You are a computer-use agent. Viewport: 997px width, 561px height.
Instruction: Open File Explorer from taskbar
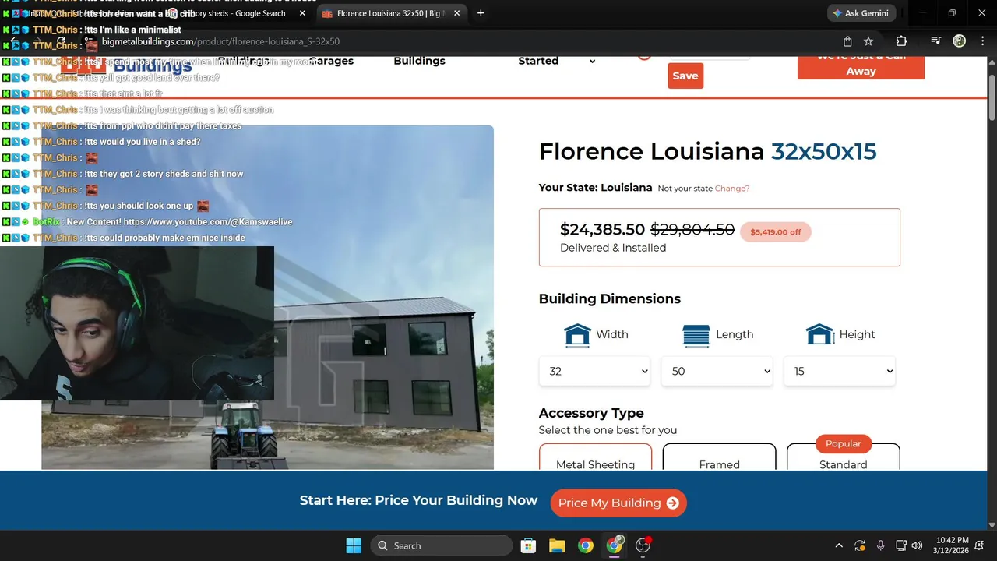pyautogui.click(x=557, y=545)
